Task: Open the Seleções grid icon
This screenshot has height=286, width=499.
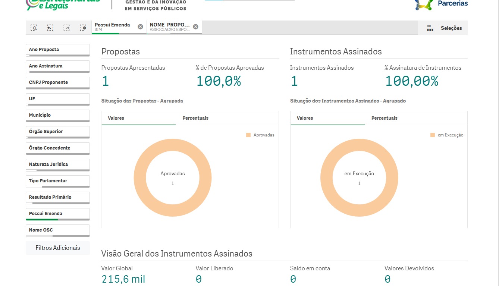Action: (430, 28)
